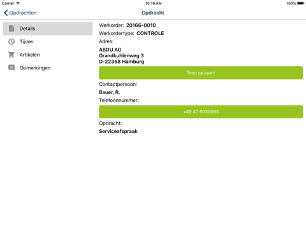Viewport: 306px width, 229px height.
Task: Open the Details sidebar item
Action: (x=48, y=29)
